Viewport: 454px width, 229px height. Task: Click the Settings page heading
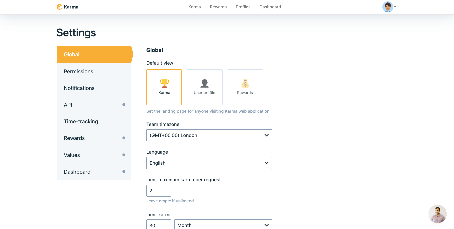(76, 33)
